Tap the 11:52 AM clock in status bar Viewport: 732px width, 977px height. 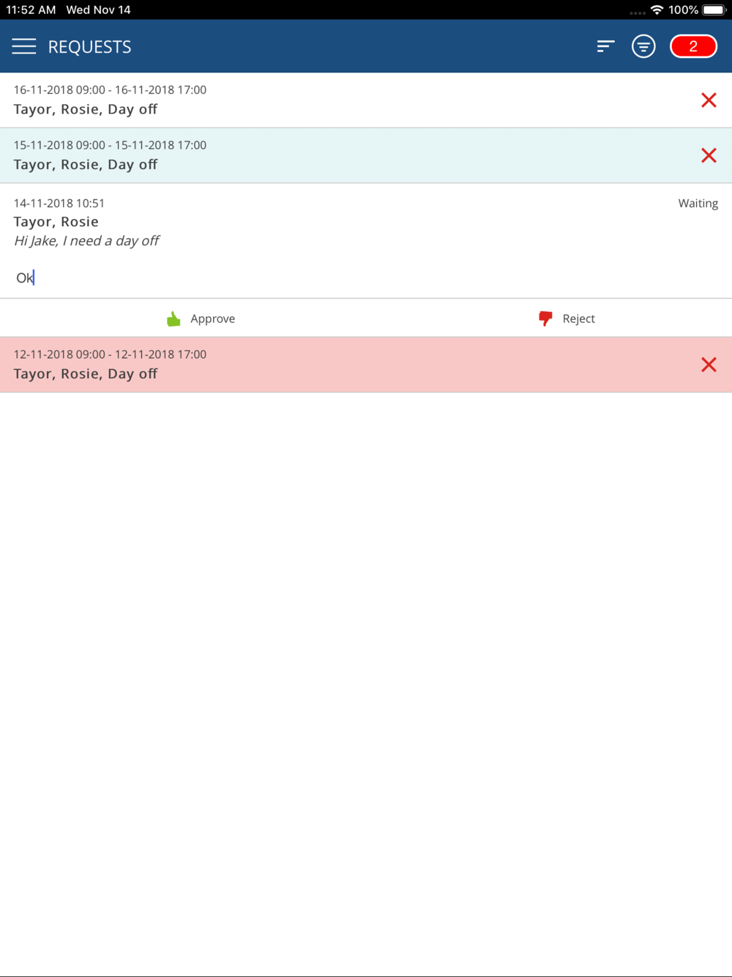[31, 10]
